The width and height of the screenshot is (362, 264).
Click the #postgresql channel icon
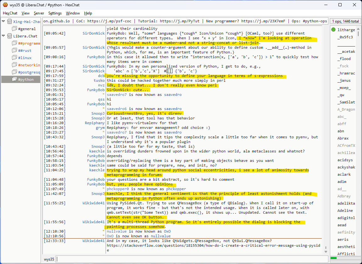point(14,72)
